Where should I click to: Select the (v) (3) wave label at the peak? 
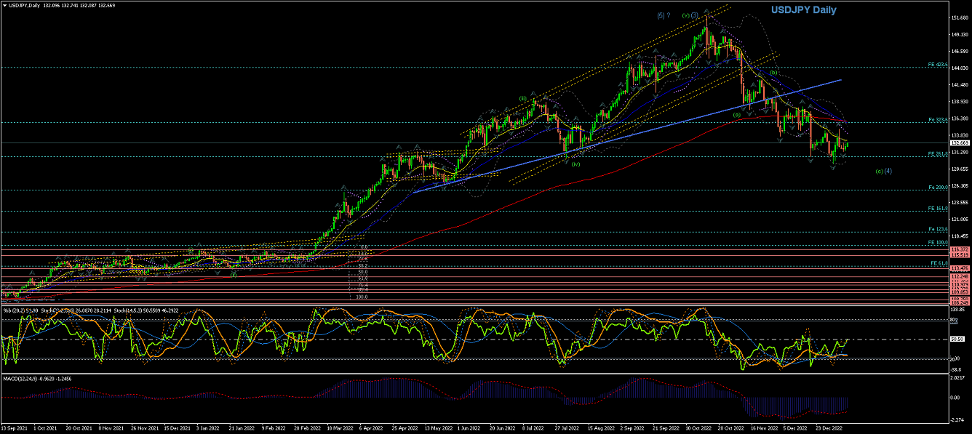pyautogui.click(x=690, y=15)
